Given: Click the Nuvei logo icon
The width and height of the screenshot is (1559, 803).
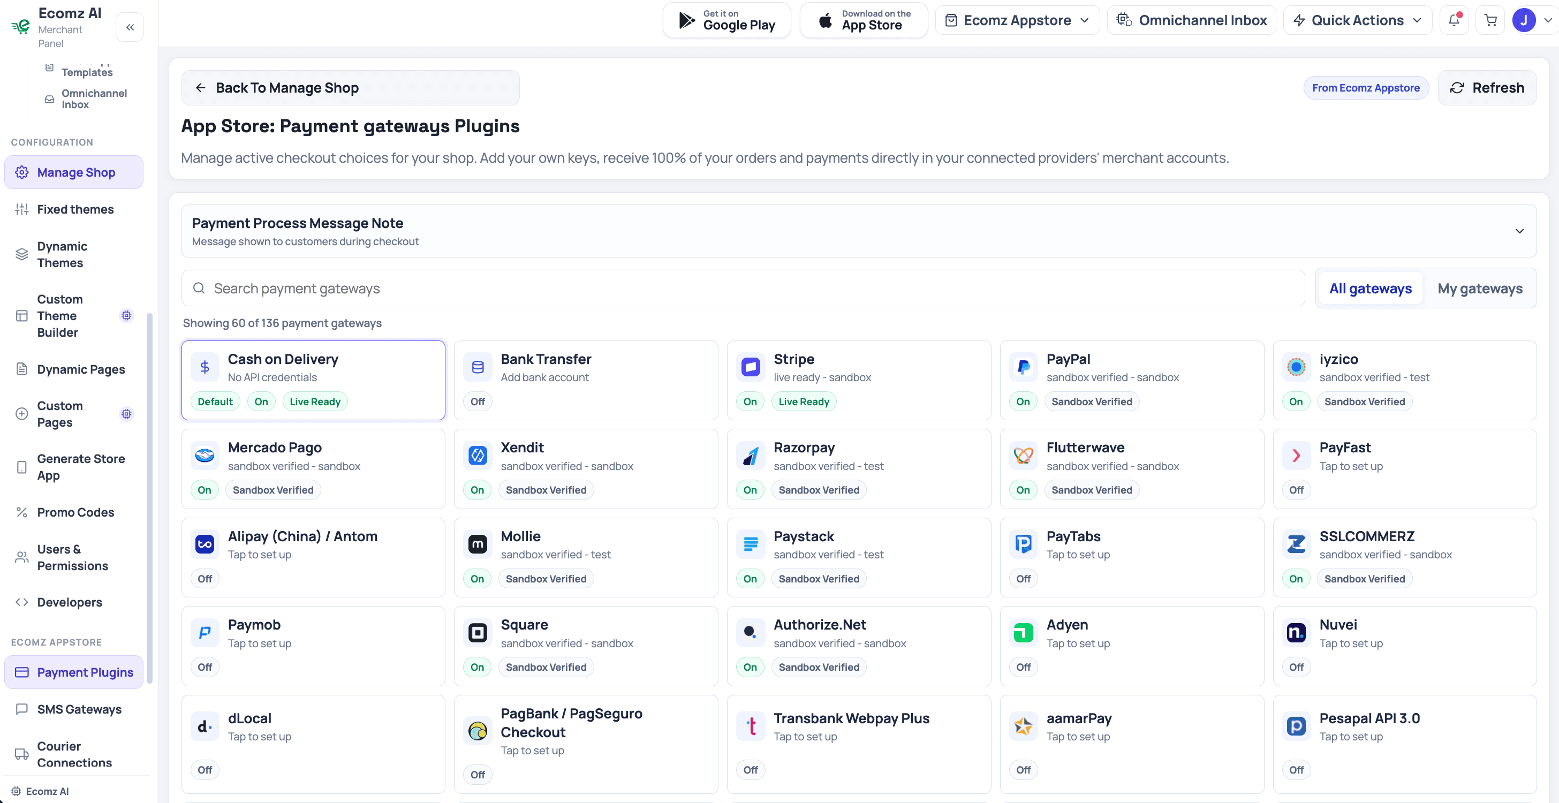Looking at the screenshot, I should pos(1296,633).
